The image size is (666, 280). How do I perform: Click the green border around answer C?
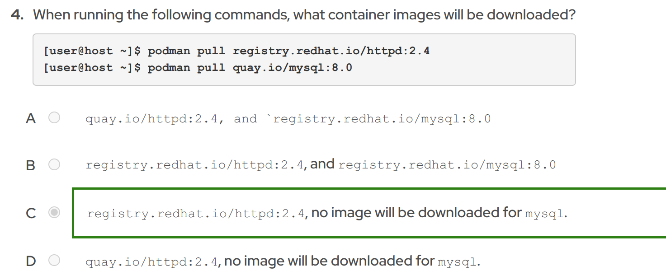coord(316,189)
